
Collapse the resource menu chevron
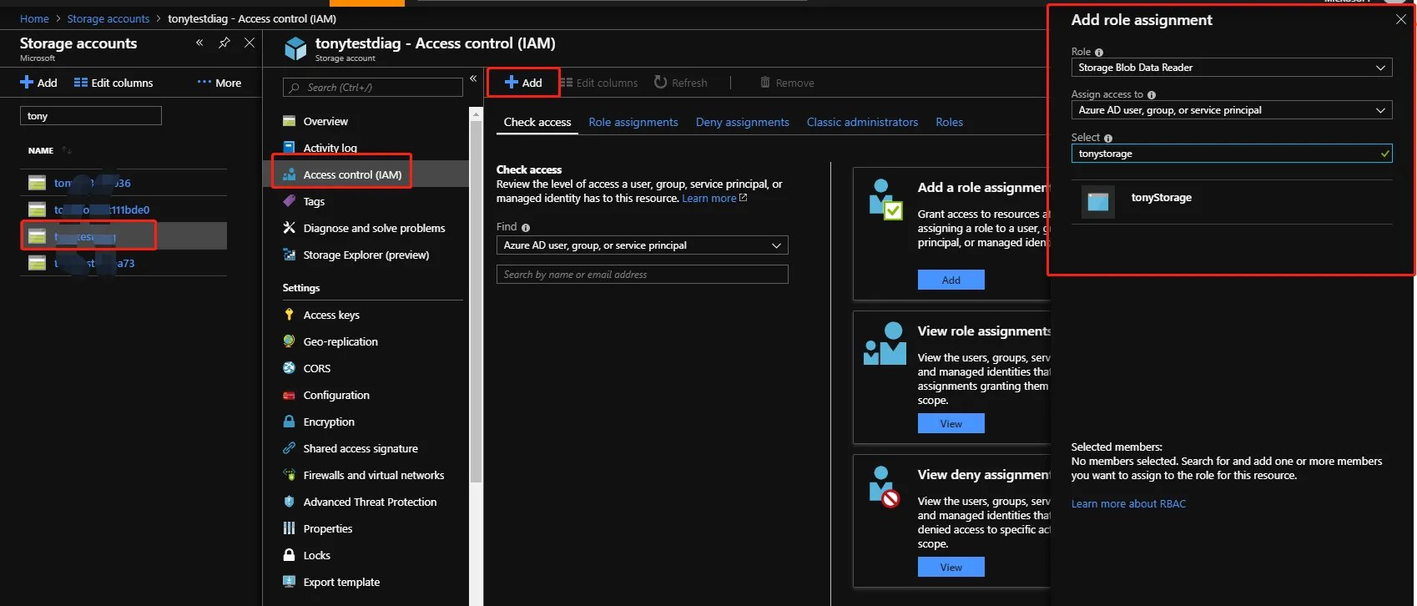(473, 78)
